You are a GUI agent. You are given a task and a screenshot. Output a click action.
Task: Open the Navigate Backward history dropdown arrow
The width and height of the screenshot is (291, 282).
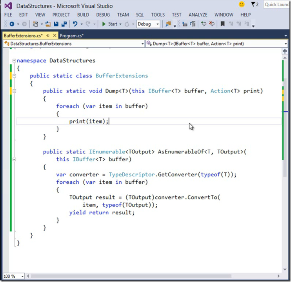tap(18, 24)
